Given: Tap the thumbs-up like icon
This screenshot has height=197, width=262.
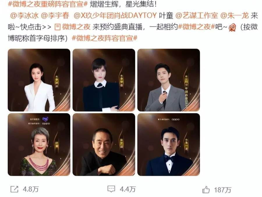Looking at the screenshot, I should coord(206,190).
